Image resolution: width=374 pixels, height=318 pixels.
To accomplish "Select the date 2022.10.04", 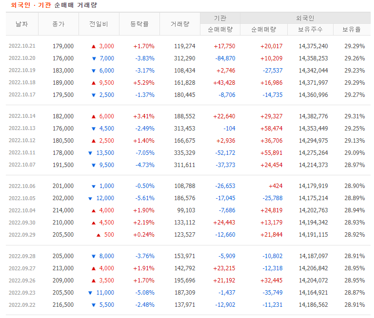I will [x=22, y=210].
